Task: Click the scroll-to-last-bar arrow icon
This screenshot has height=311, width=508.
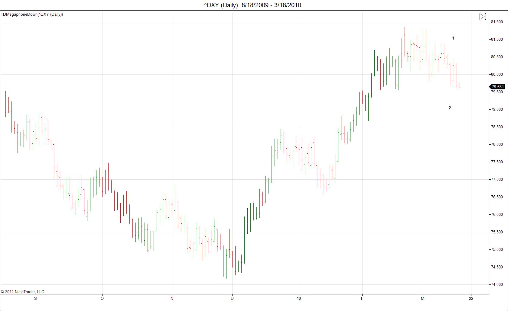Action: [483, 17]
